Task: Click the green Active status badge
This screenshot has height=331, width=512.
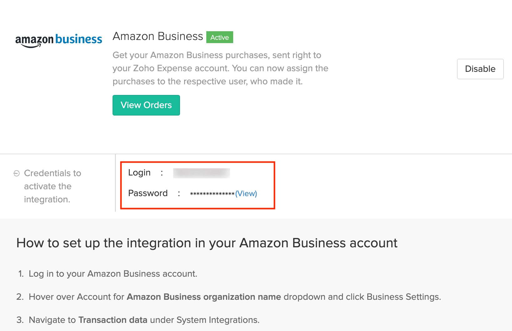Action: [219, 37]
